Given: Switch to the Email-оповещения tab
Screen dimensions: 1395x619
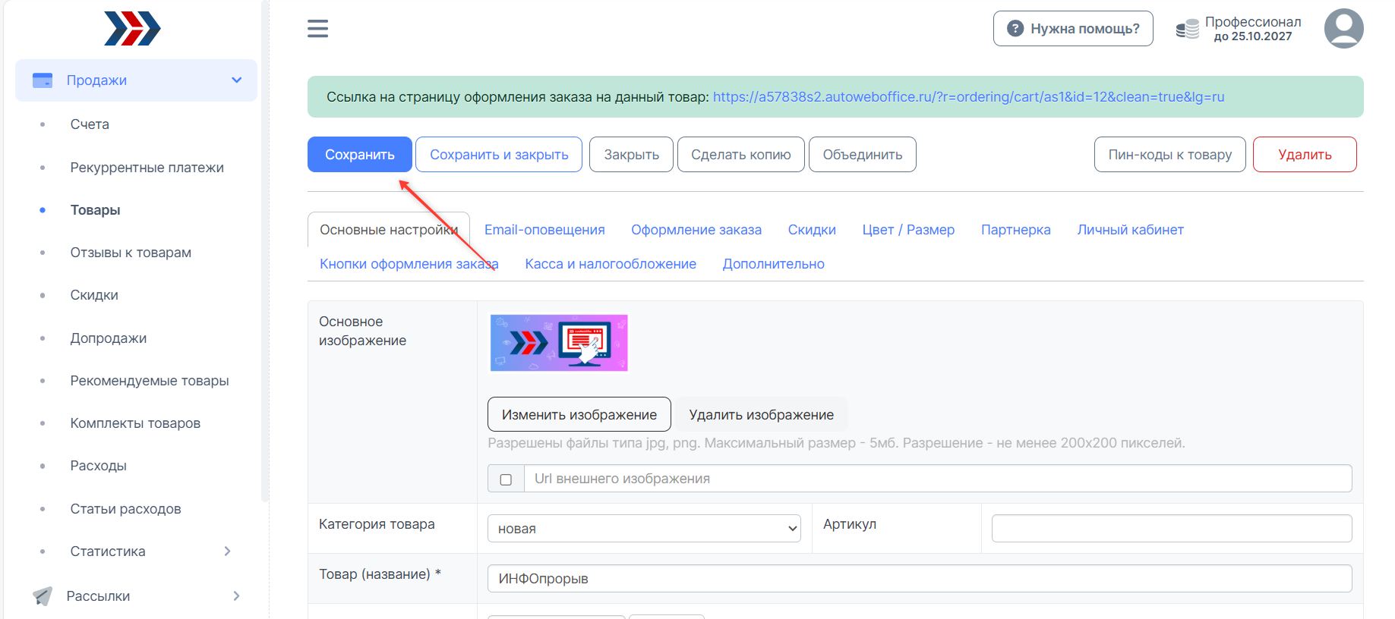Looking at the screenshot, I should click(x=544, y=230).
